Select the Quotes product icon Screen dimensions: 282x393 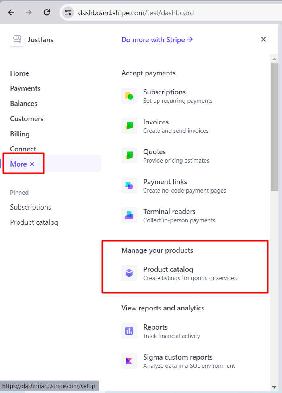click(x=129, y=155)
